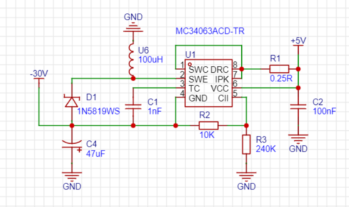Click the junction between R2 and R3

click(246, 126)
